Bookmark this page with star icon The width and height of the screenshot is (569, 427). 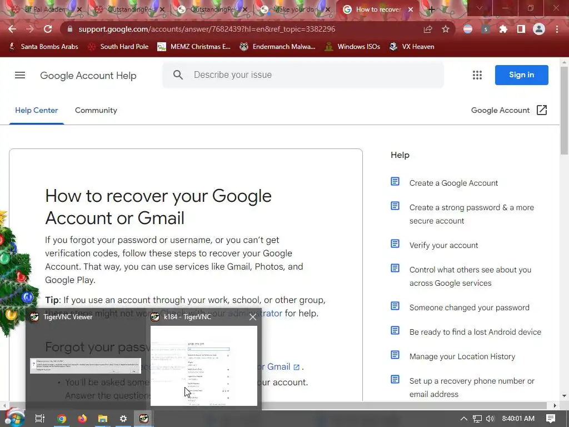pos(446,29)
